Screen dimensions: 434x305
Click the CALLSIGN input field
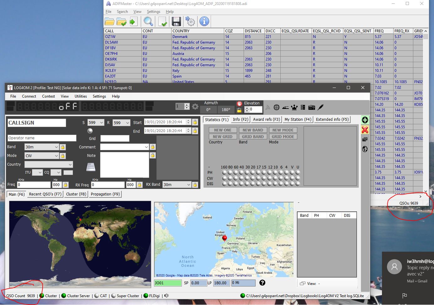point(37,123)
